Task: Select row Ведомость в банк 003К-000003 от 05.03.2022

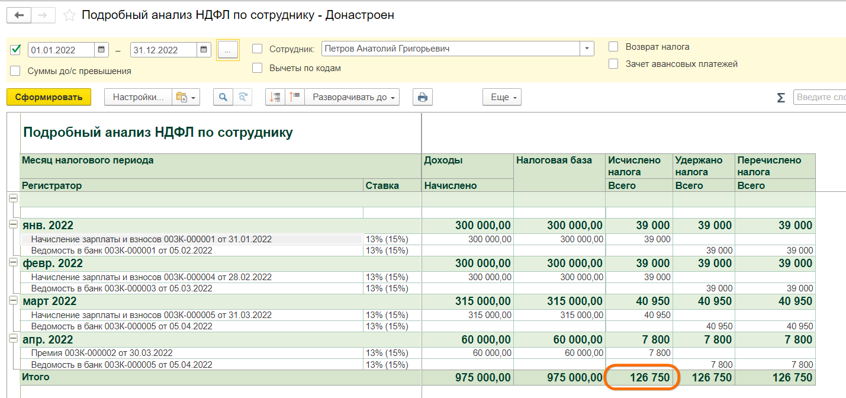Action: click(x=191, y=288)
